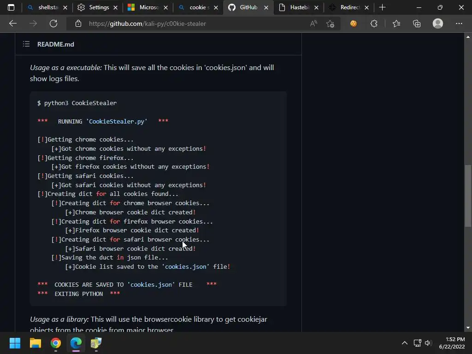Screen dimensions: 472x354
Task: Click '[+]Got firefox cookies without any exceptions!'
Action: point(130,167)
